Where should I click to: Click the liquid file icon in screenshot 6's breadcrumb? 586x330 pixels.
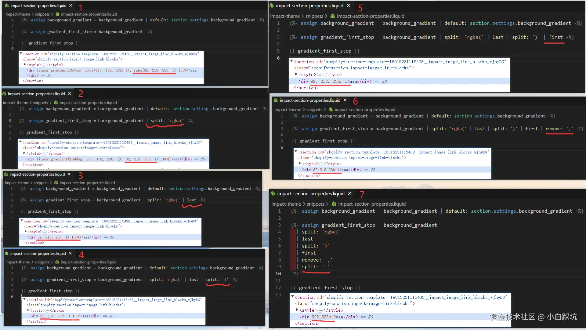point(331,109)
